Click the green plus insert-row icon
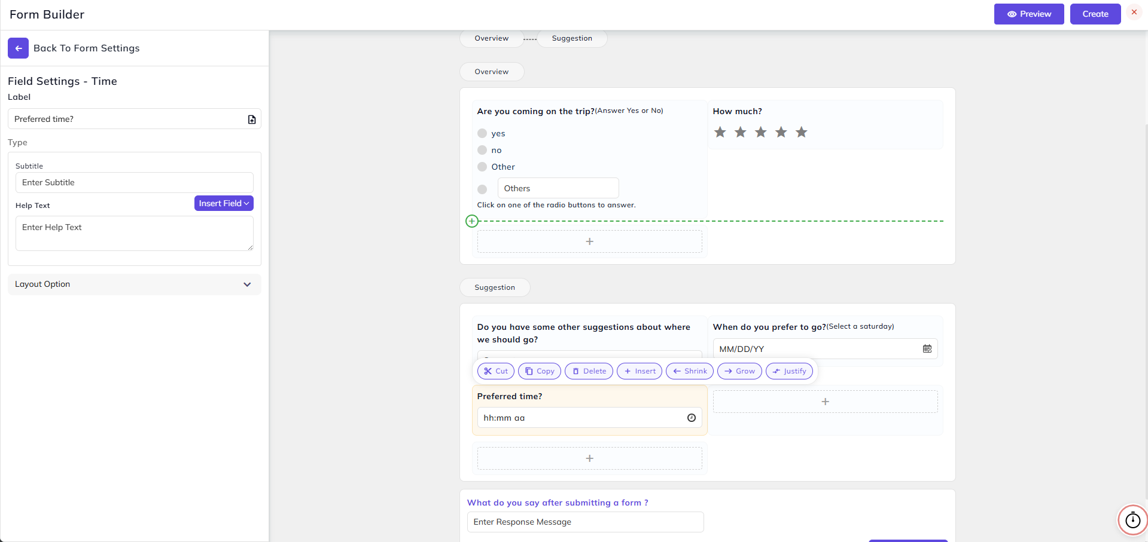 point(472,221)
